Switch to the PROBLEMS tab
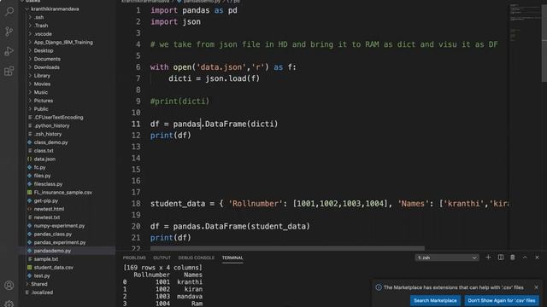 pyautogui.click(x=134, y=258)
